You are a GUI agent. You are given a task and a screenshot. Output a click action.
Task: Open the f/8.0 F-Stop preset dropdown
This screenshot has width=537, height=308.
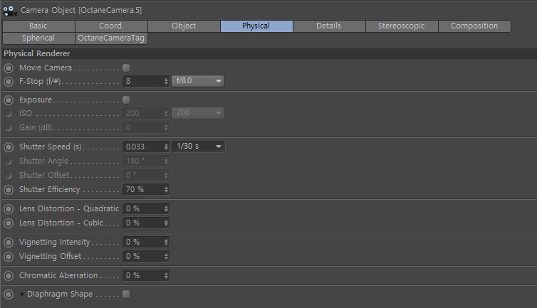point(198,81)
